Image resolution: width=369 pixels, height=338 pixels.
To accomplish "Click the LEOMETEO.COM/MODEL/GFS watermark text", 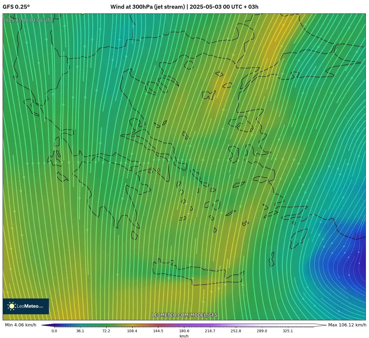I will pos(185,315).
